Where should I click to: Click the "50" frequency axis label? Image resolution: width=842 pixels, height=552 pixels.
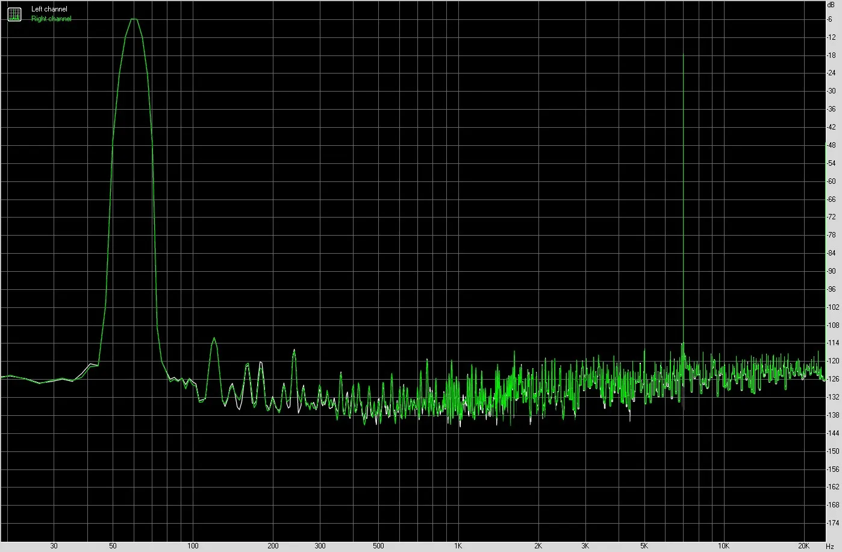(x=113, y=546)
